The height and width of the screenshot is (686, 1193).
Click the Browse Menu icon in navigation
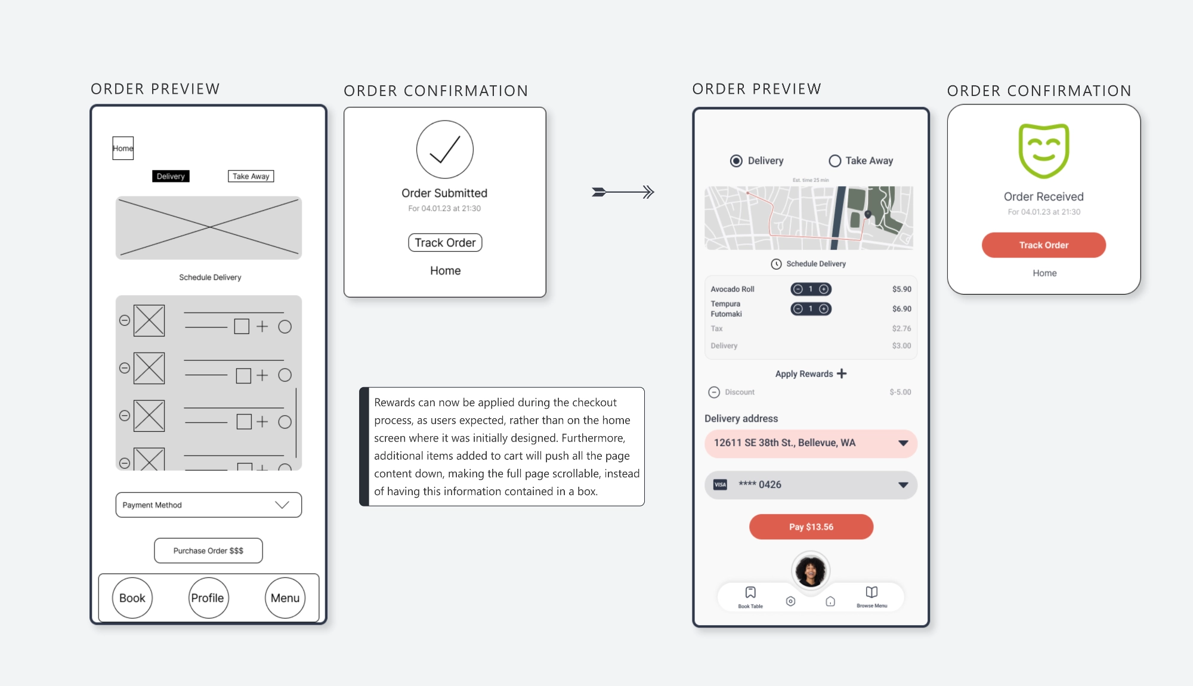tap(871, 596)
